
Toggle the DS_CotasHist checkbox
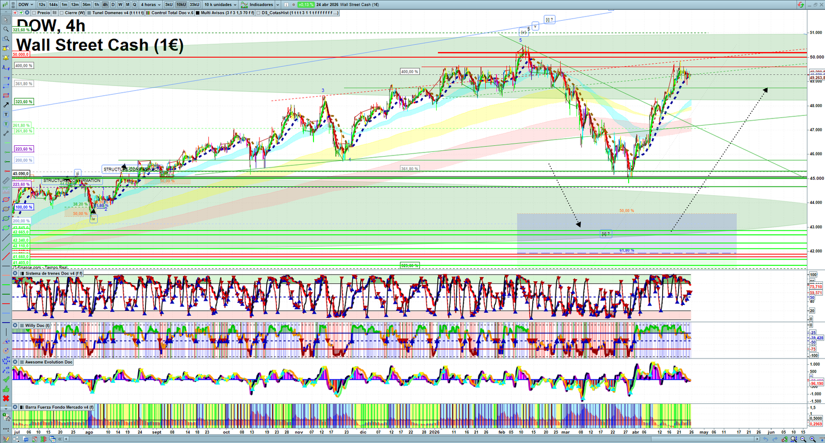pyautogui.click(x=259, y=13)
